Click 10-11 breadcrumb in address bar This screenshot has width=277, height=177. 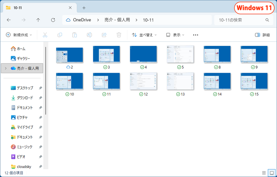148,20
